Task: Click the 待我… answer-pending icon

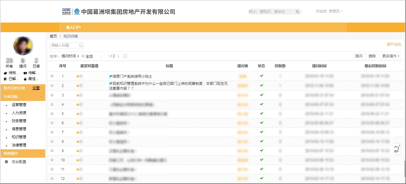Action: pos(5,73)
